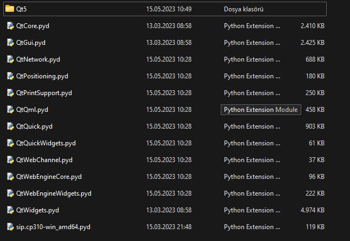Viewport: 350px width, 241px height.
Task: Select the QtPrintSupport.pyd file name
Action: 44,93
